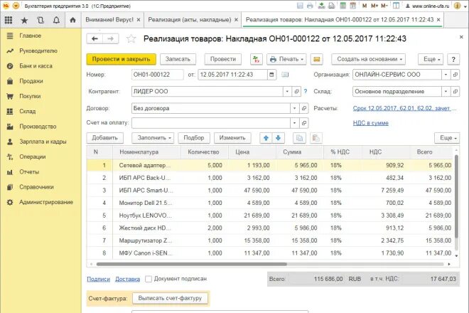The width and height of the screenshot is (469, 313).
Task: Open the history icon in the top panel
Action: click(x=41, y=20)
